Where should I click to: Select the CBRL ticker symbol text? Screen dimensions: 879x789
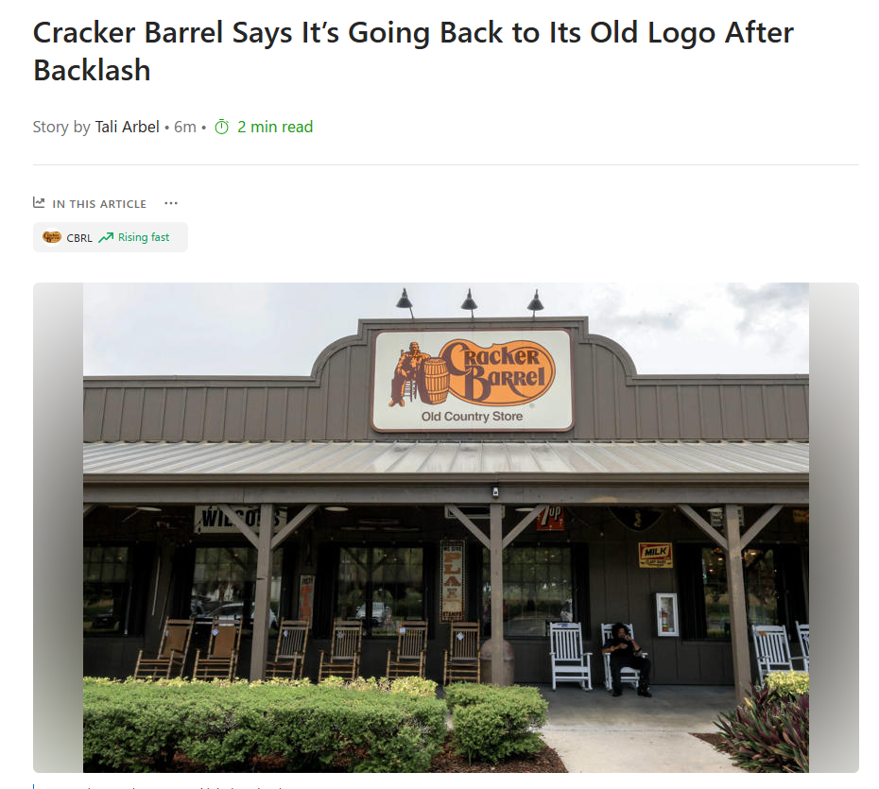[79, 237]
